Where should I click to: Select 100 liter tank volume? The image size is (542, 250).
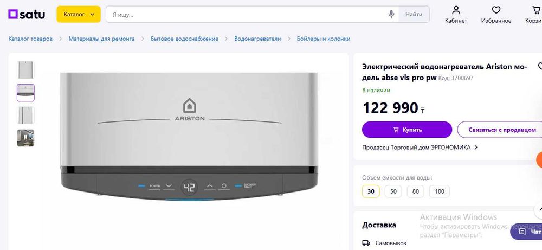440,191
